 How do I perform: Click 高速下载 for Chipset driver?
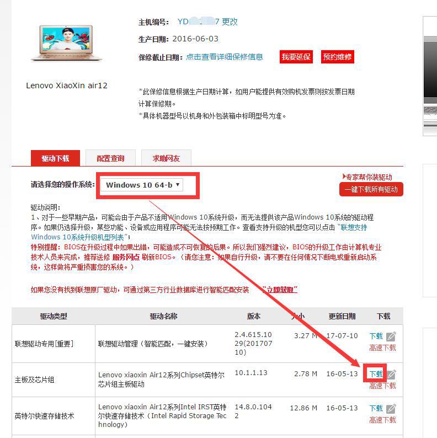pyautogui.click(x=382, y=386)
